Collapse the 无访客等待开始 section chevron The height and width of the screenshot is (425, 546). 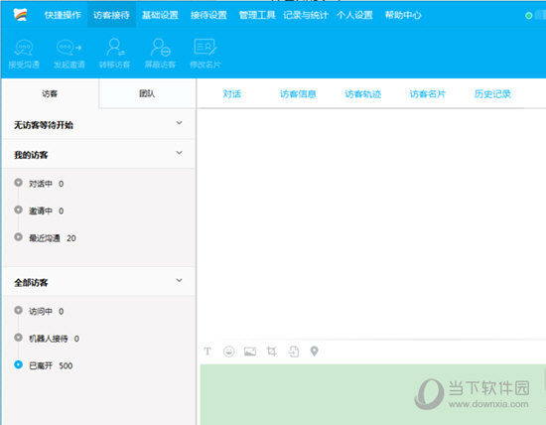click(179, 122)
